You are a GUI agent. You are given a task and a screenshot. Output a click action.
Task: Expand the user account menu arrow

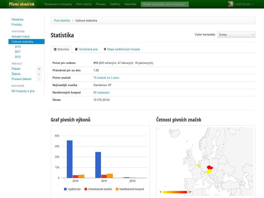(x=253, y=4)
